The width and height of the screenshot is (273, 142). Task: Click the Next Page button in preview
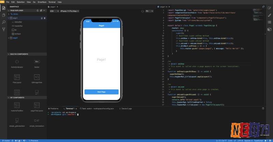[101, 92]
